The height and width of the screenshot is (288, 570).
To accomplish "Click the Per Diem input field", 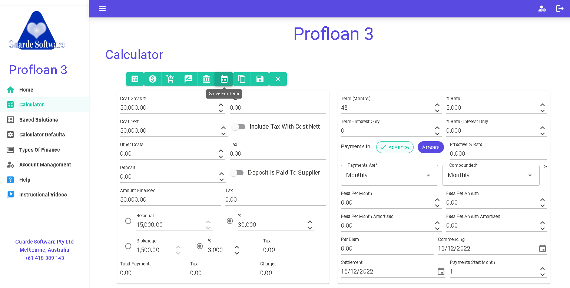I will (387, 249).
